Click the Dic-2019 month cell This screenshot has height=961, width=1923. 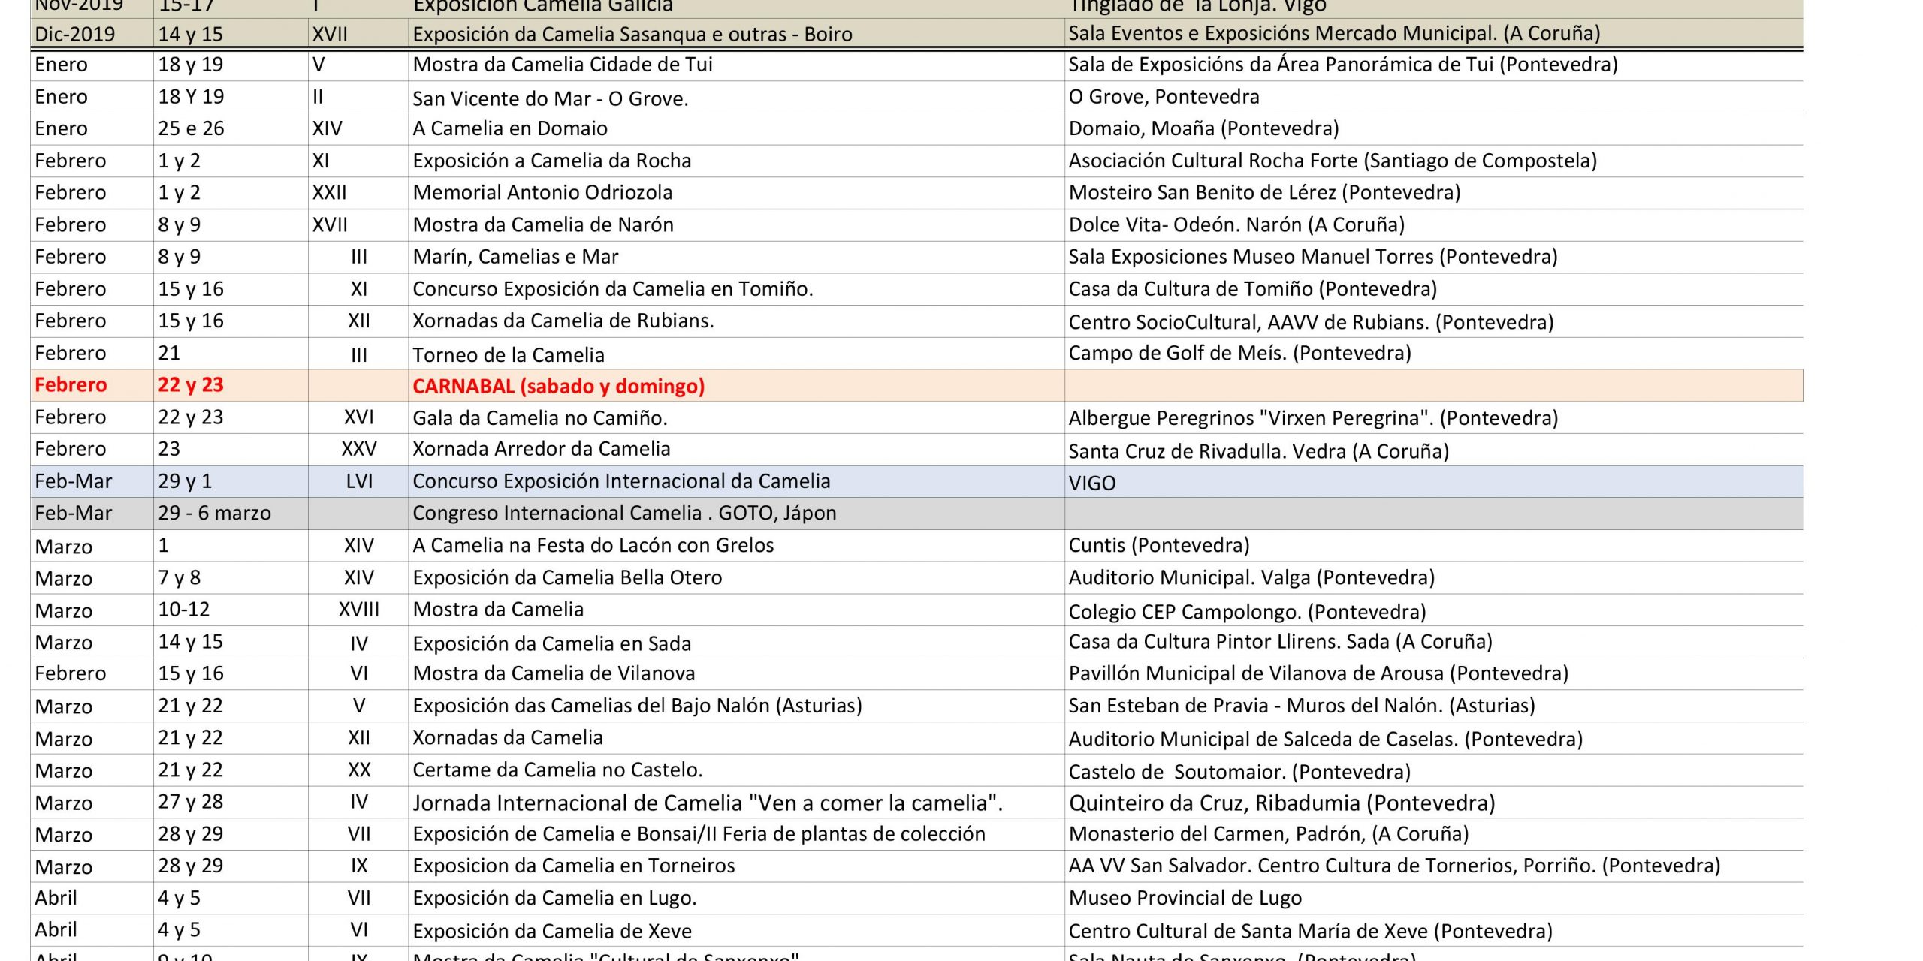coord(75,35)
